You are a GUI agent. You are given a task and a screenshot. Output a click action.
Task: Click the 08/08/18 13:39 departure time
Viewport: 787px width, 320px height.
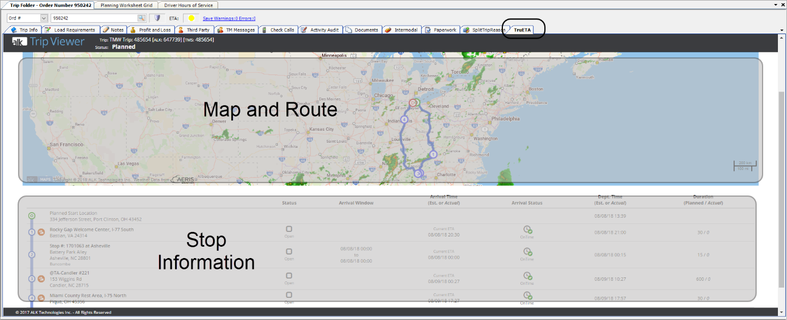610,216
